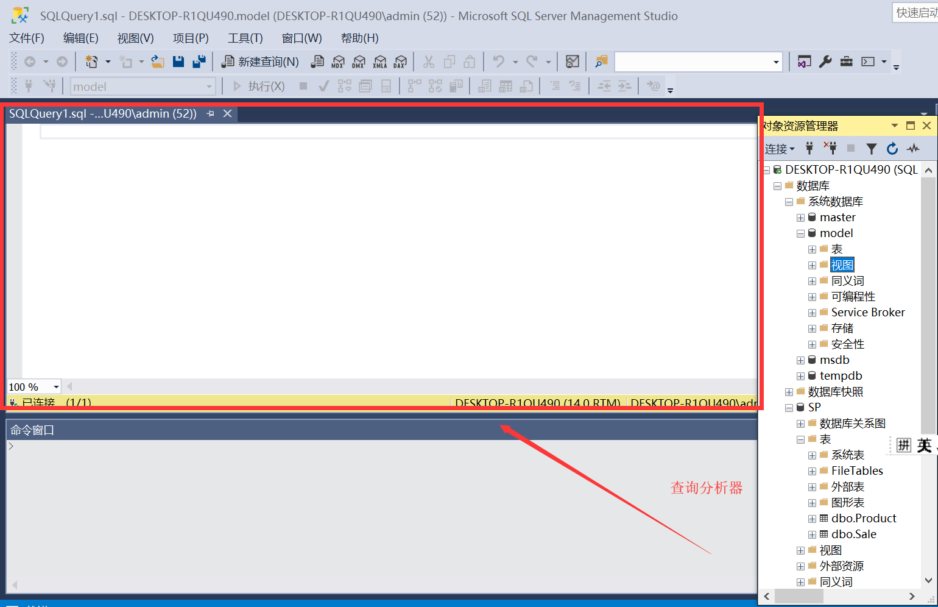Expand the master database node
Image resolution: width=938 pixels, height=607 pixels.
coord(800,218)
